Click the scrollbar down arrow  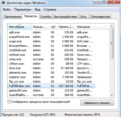coord(112,95)
